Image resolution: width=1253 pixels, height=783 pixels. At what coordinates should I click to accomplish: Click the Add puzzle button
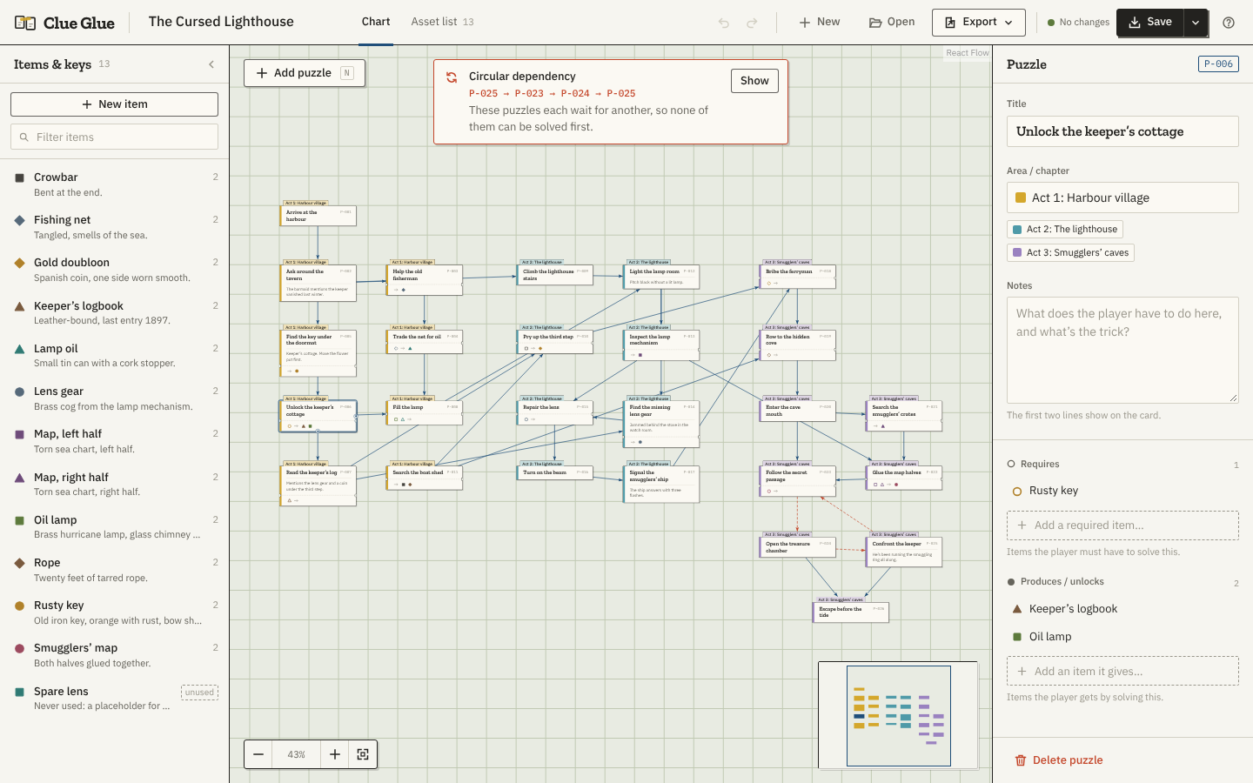[x=305, y=73]
